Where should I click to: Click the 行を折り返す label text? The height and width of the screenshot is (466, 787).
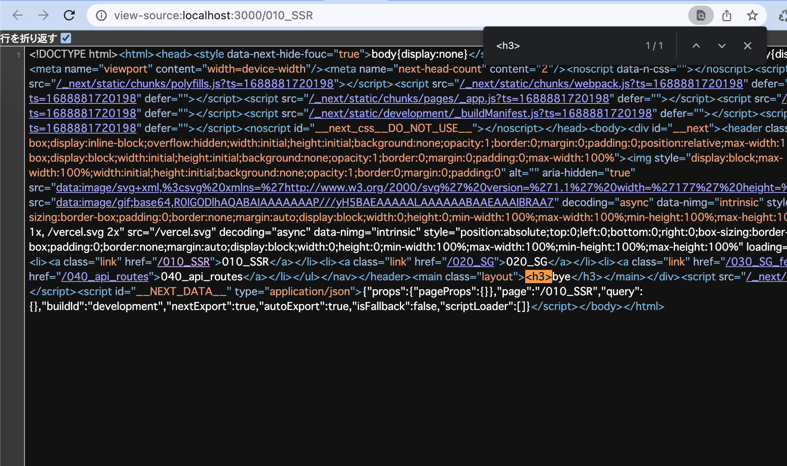click(x=29, y=38)
